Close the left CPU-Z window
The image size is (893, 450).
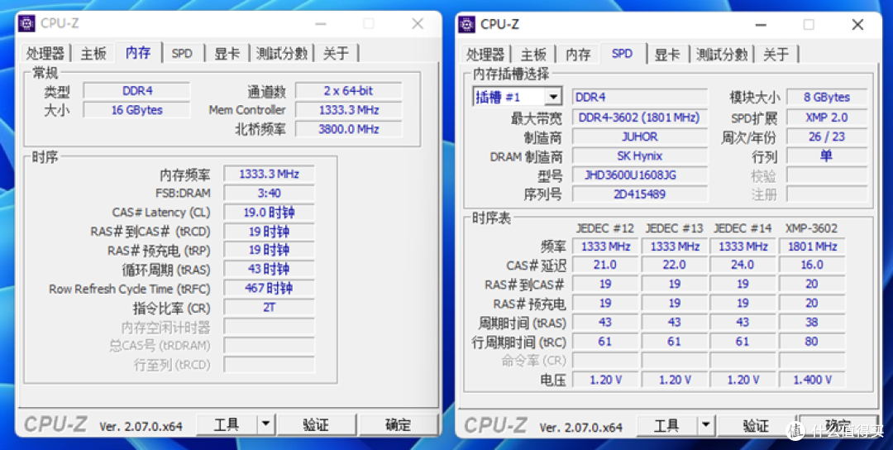click(418, 24)
